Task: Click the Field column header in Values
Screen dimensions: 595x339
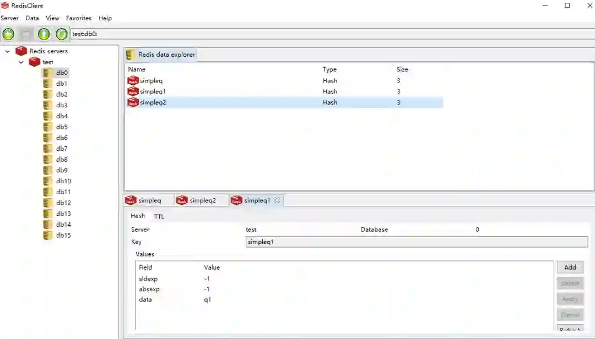Action: [x=145, y=267]
